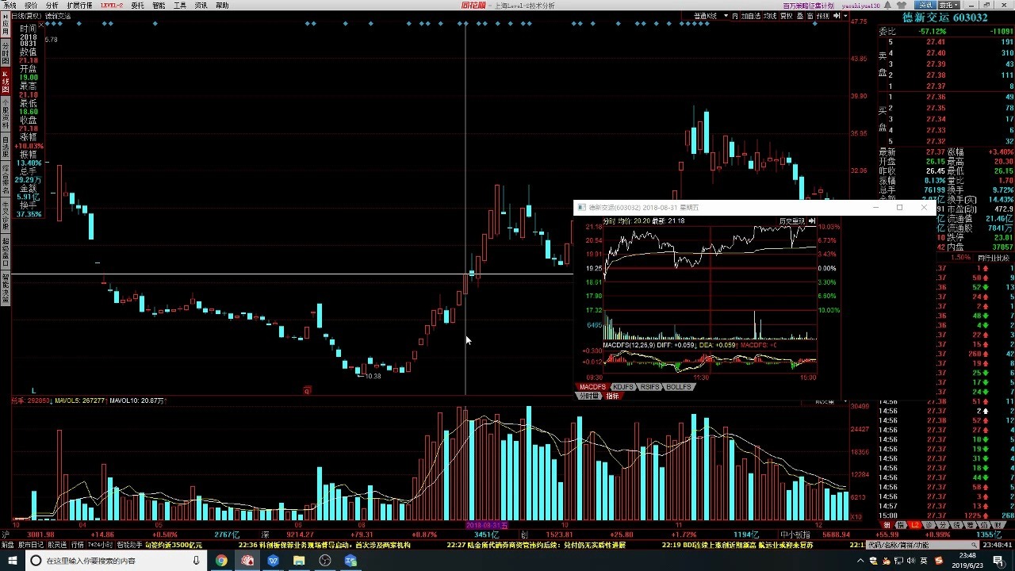1015x571 pixels.
Task: Open the 资讯 menu
Action: (201, 5)
